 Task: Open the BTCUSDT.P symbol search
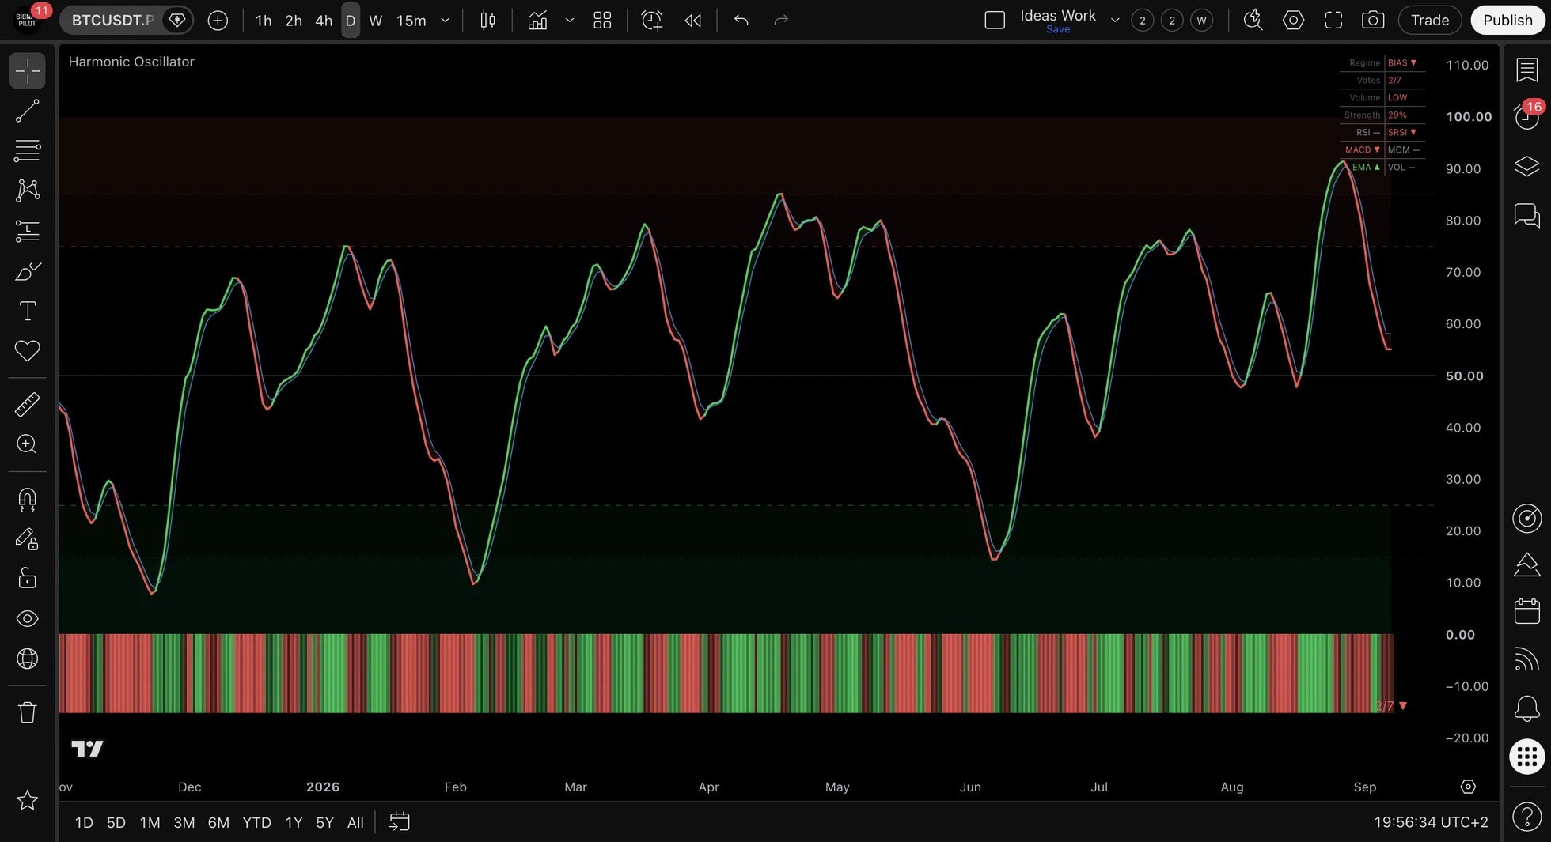tap(112, 21)
